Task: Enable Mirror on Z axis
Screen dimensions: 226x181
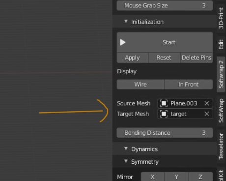Action: (200, 177)
